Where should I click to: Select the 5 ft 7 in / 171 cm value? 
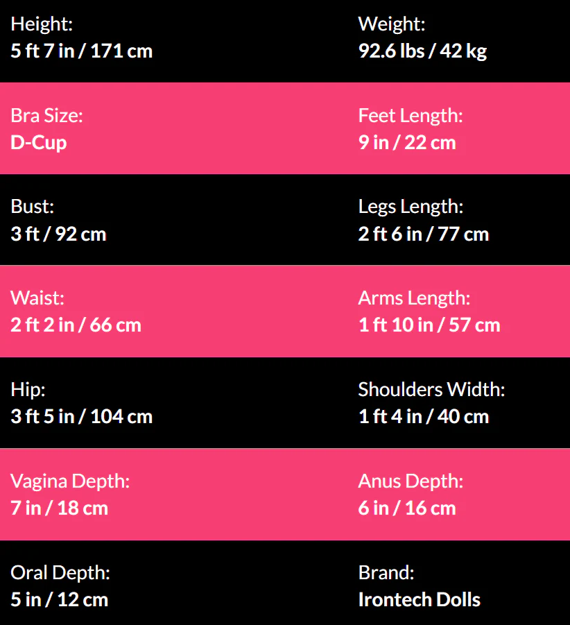(81, 51)
